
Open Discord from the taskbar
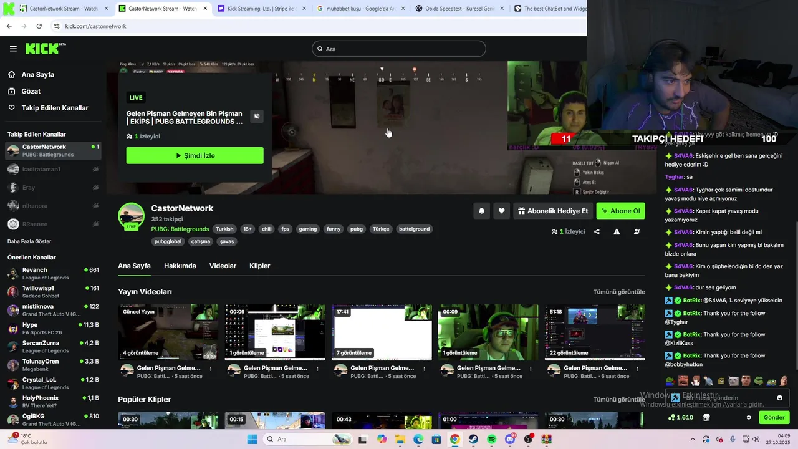(510, 439)
